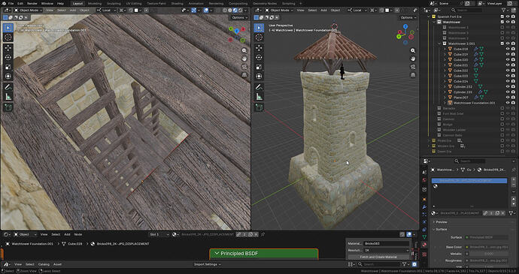
Task: Adjust the Metallic value slider
Action: pyautogui.click(x=489, y=254)
